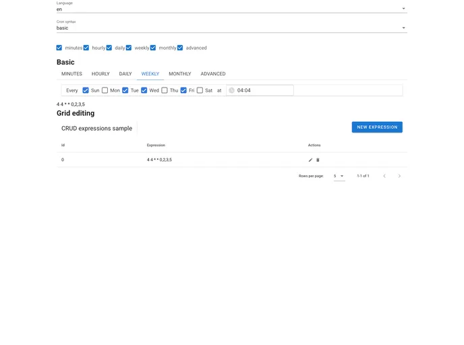The width and height of the screenshot is (464, 345).
Task: Uncheck the Tue day checkbox
Action: click(125, 90)
